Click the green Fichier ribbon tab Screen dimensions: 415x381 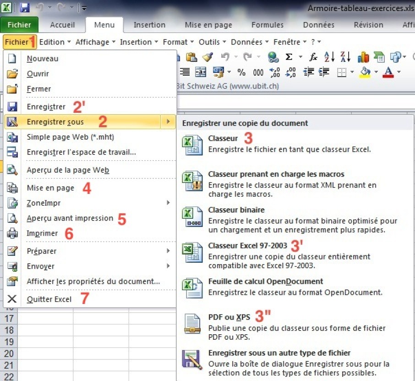point(19,25)
